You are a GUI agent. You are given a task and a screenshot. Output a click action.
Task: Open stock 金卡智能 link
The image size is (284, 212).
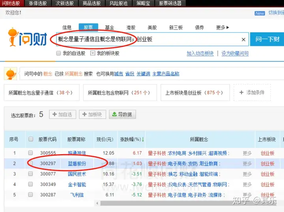click(x=77, y=184)
